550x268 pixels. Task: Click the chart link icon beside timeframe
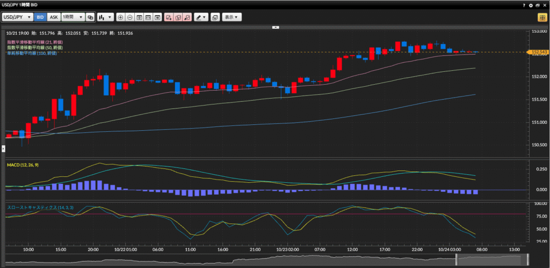[x=90, y=17]
